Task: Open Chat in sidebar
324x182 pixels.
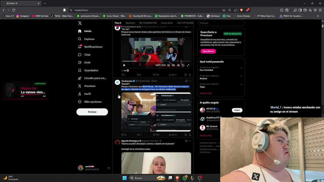Action: (84, 55)
